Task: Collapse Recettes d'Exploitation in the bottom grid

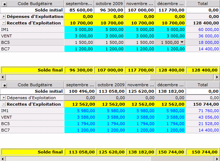Action: (x=4, y=104)
